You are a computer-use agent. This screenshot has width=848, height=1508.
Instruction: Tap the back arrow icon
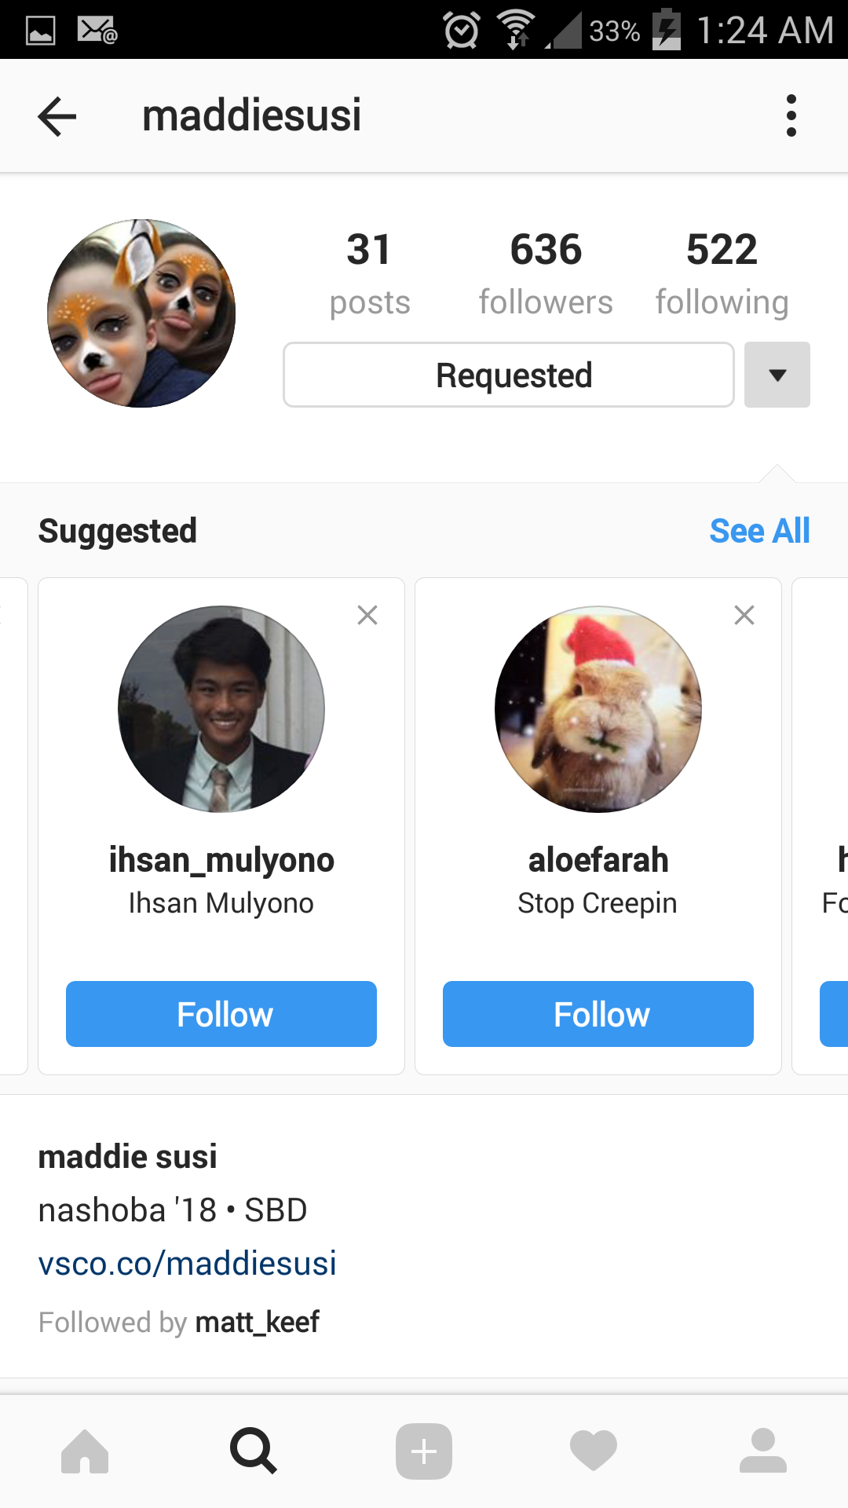pyautogui.click(x=57, y=116)
